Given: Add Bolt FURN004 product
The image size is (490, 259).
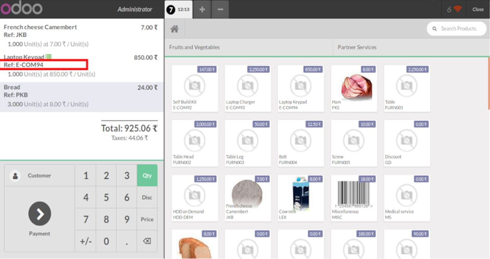Looking at the screenshot, I should pos(301,143).
